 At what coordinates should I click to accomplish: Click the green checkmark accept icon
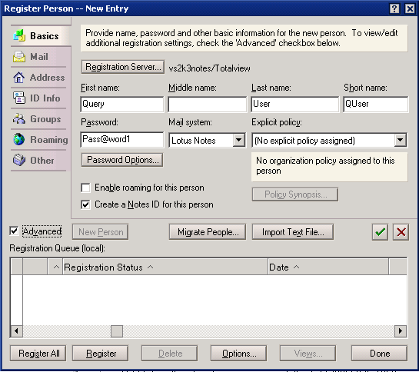[380, 232]
